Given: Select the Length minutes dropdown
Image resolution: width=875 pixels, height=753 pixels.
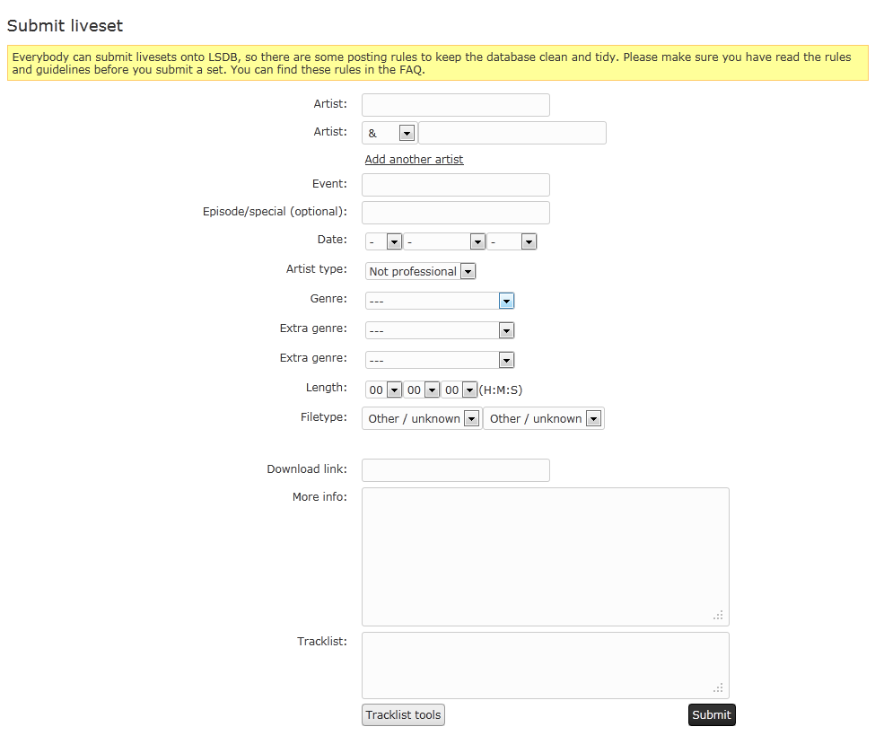Looking at the screenshot, I should [x=421, y=390].
